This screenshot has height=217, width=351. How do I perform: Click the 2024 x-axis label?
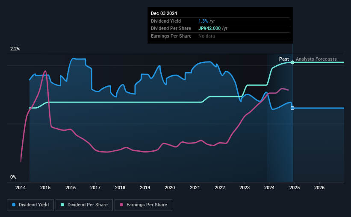[269, 188]
